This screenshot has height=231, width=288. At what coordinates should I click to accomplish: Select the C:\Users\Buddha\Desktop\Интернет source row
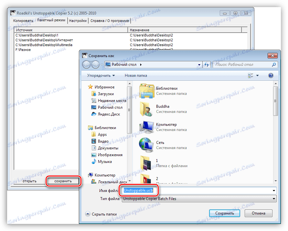click(44, 40)
